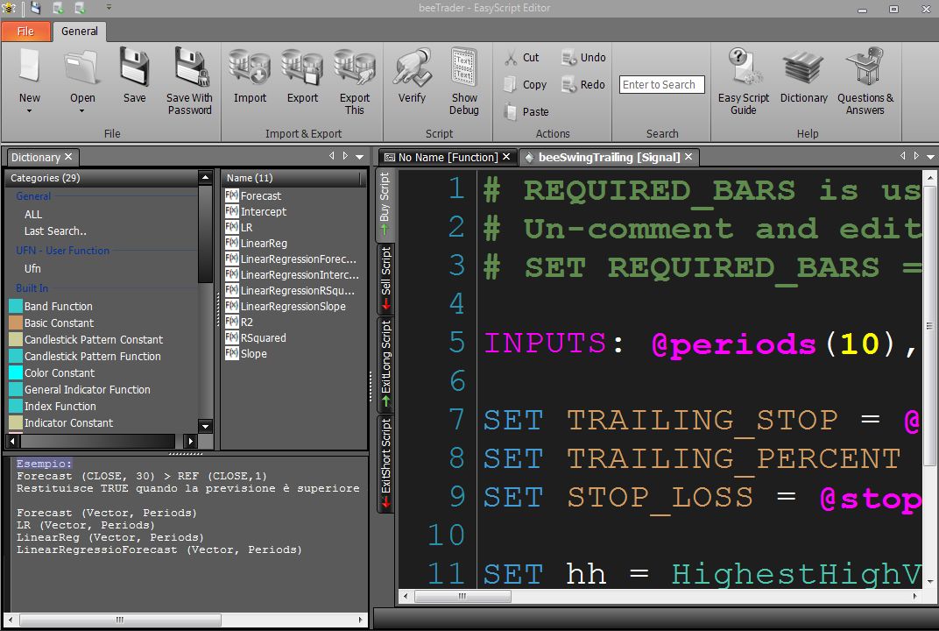Click the Verify script icon
Image resolution: width=939 pixels, height=631 pixels.
click(x=412, y=67)
